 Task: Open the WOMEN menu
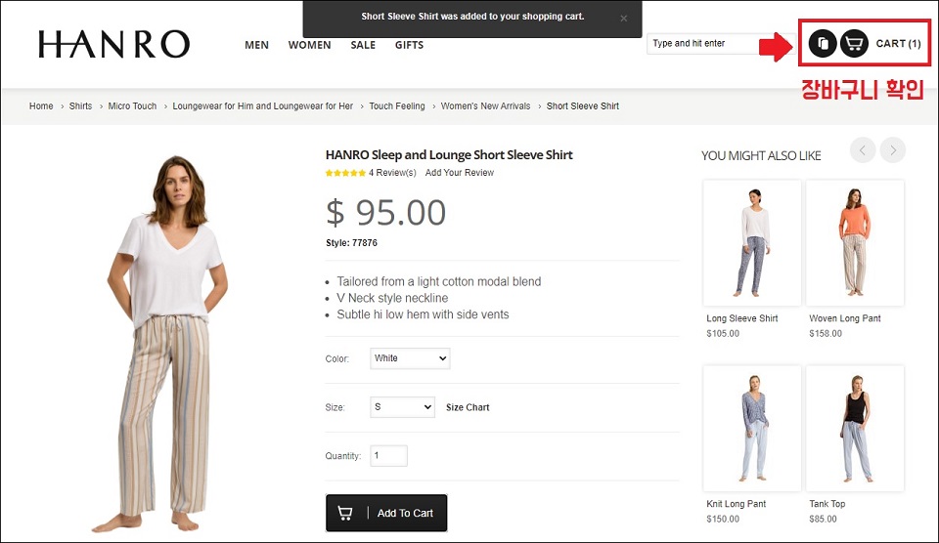click(x=310, y=45)
